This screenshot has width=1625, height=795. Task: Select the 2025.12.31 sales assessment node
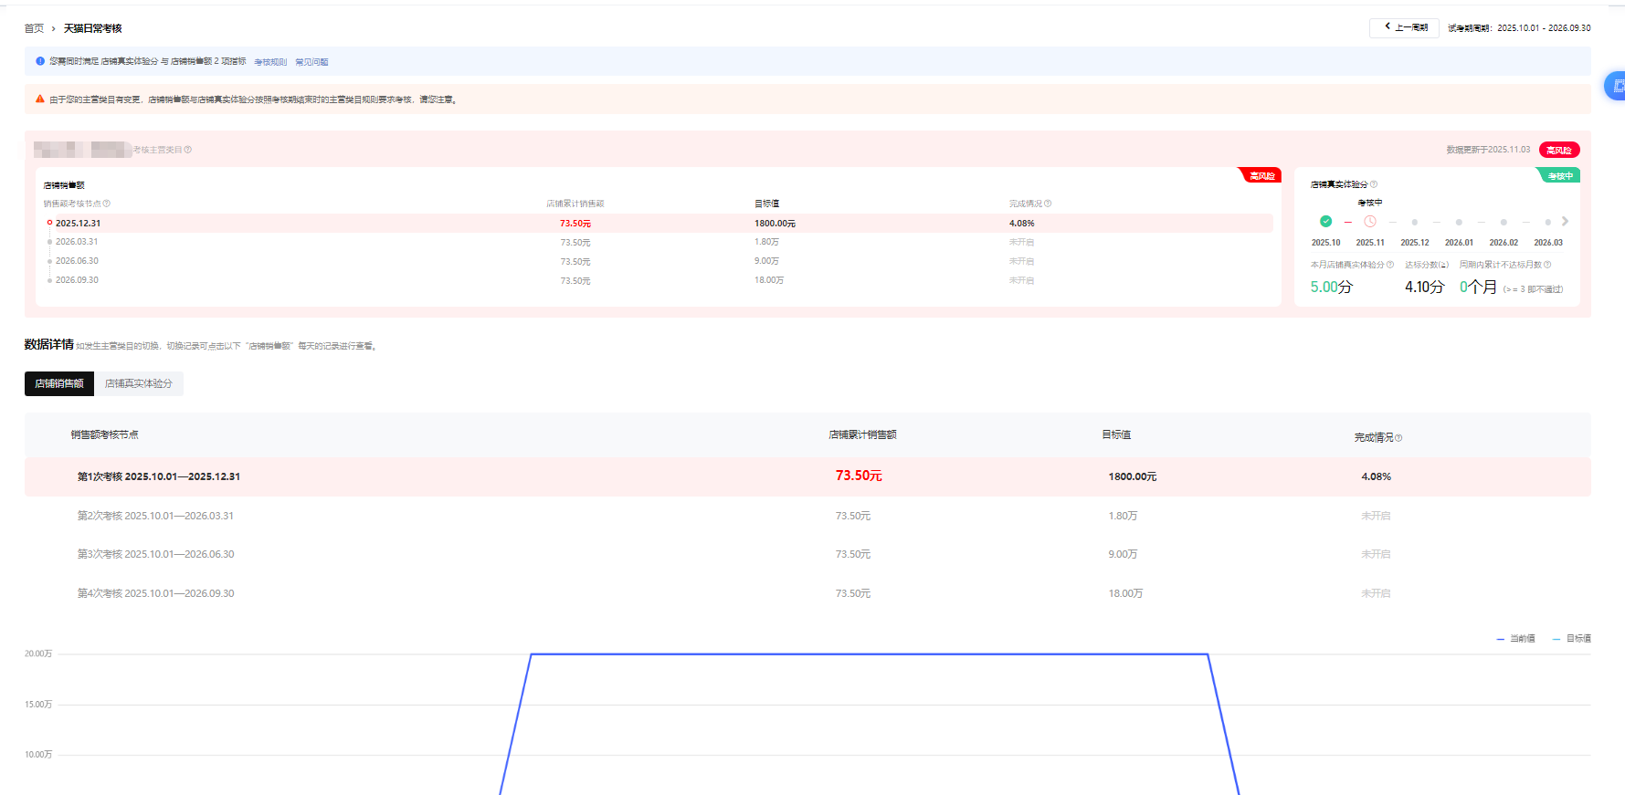[x=78, y=224]
